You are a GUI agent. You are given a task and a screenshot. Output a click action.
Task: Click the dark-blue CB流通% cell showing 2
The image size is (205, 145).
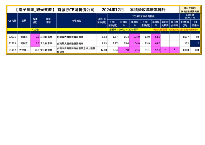[x=195, y=44]
